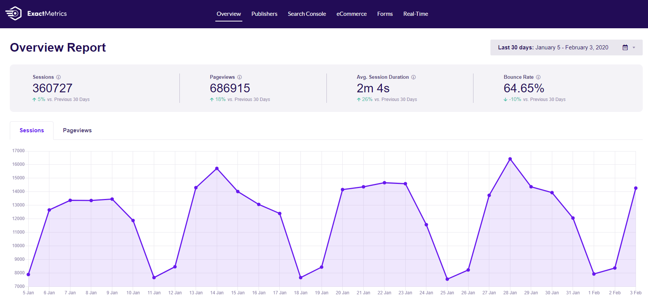
Task: Click the 3 Feb chart data point
Action: click(636, 188)
